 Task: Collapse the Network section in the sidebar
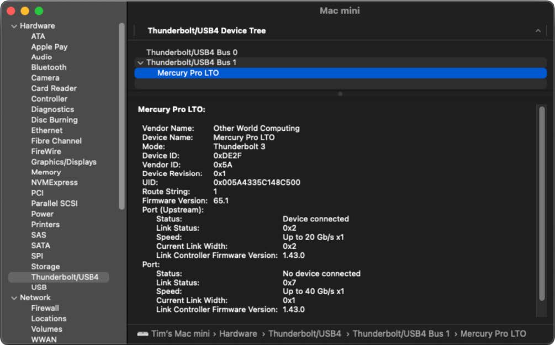point(14,298)
